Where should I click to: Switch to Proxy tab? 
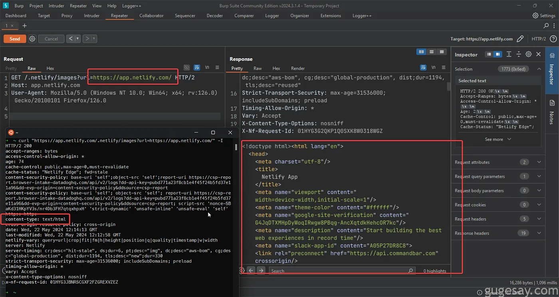coord(67,16)
